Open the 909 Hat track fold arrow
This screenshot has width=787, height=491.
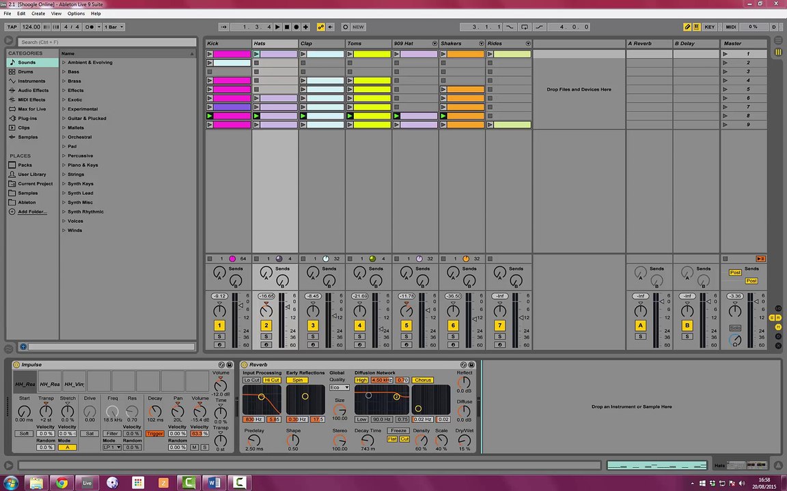tap(434, 44)
